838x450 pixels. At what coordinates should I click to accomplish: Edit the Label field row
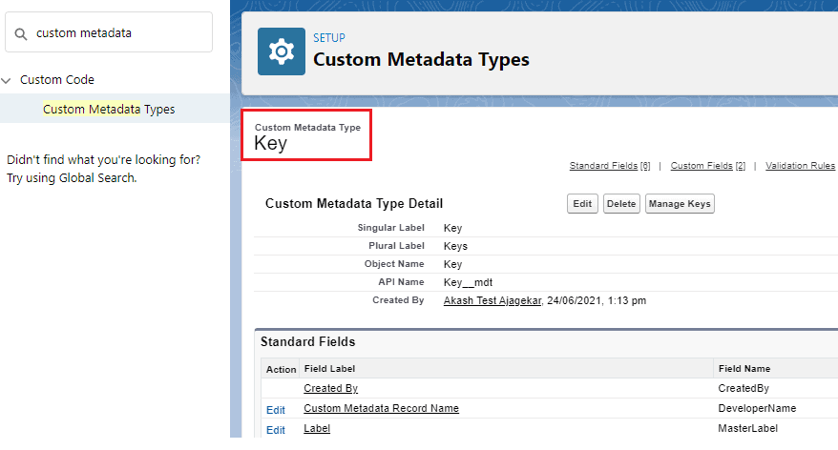point(275,430)
